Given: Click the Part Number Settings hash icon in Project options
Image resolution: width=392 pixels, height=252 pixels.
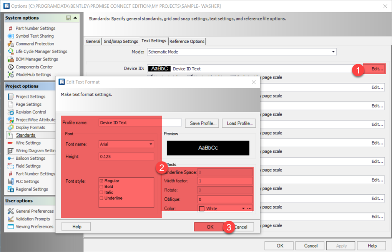Looking at the screenshot, I should coord(10,174).
